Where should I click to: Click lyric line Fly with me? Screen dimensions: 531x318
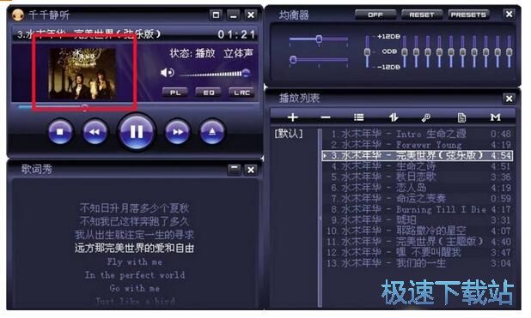(x=134, y=262)
